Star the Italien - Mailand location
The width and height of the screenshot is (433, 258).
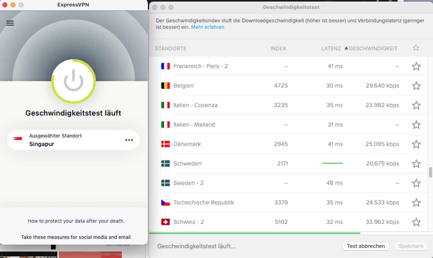click(416, 125)
